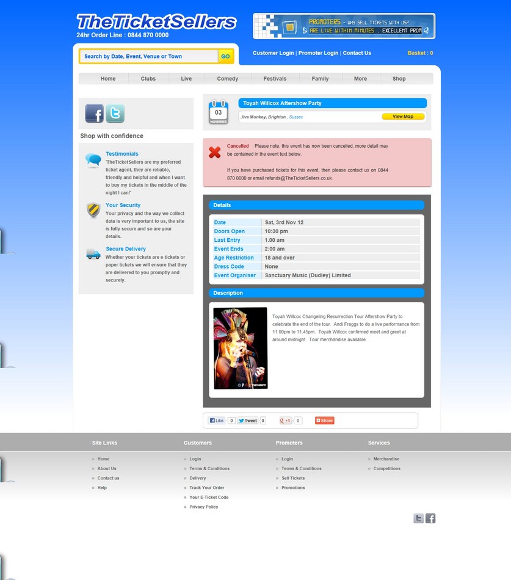
Task: Open the Basket link
Action: click(420, 53)
